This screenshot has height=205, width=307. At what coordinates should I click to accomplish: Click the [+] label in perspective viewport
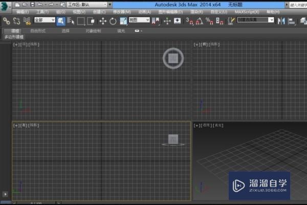196,125
